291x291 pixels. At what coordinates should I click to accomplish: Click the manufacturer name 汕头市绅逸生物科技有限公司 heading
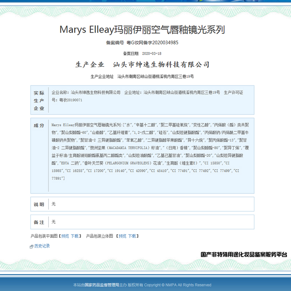[x=161, y=65]
